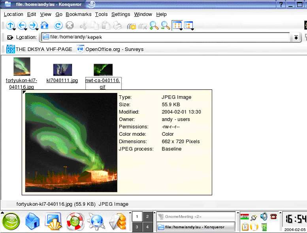Click the 'Baseline' JPEG process value
Screen dimensions: 307x233
pos(171,149)
